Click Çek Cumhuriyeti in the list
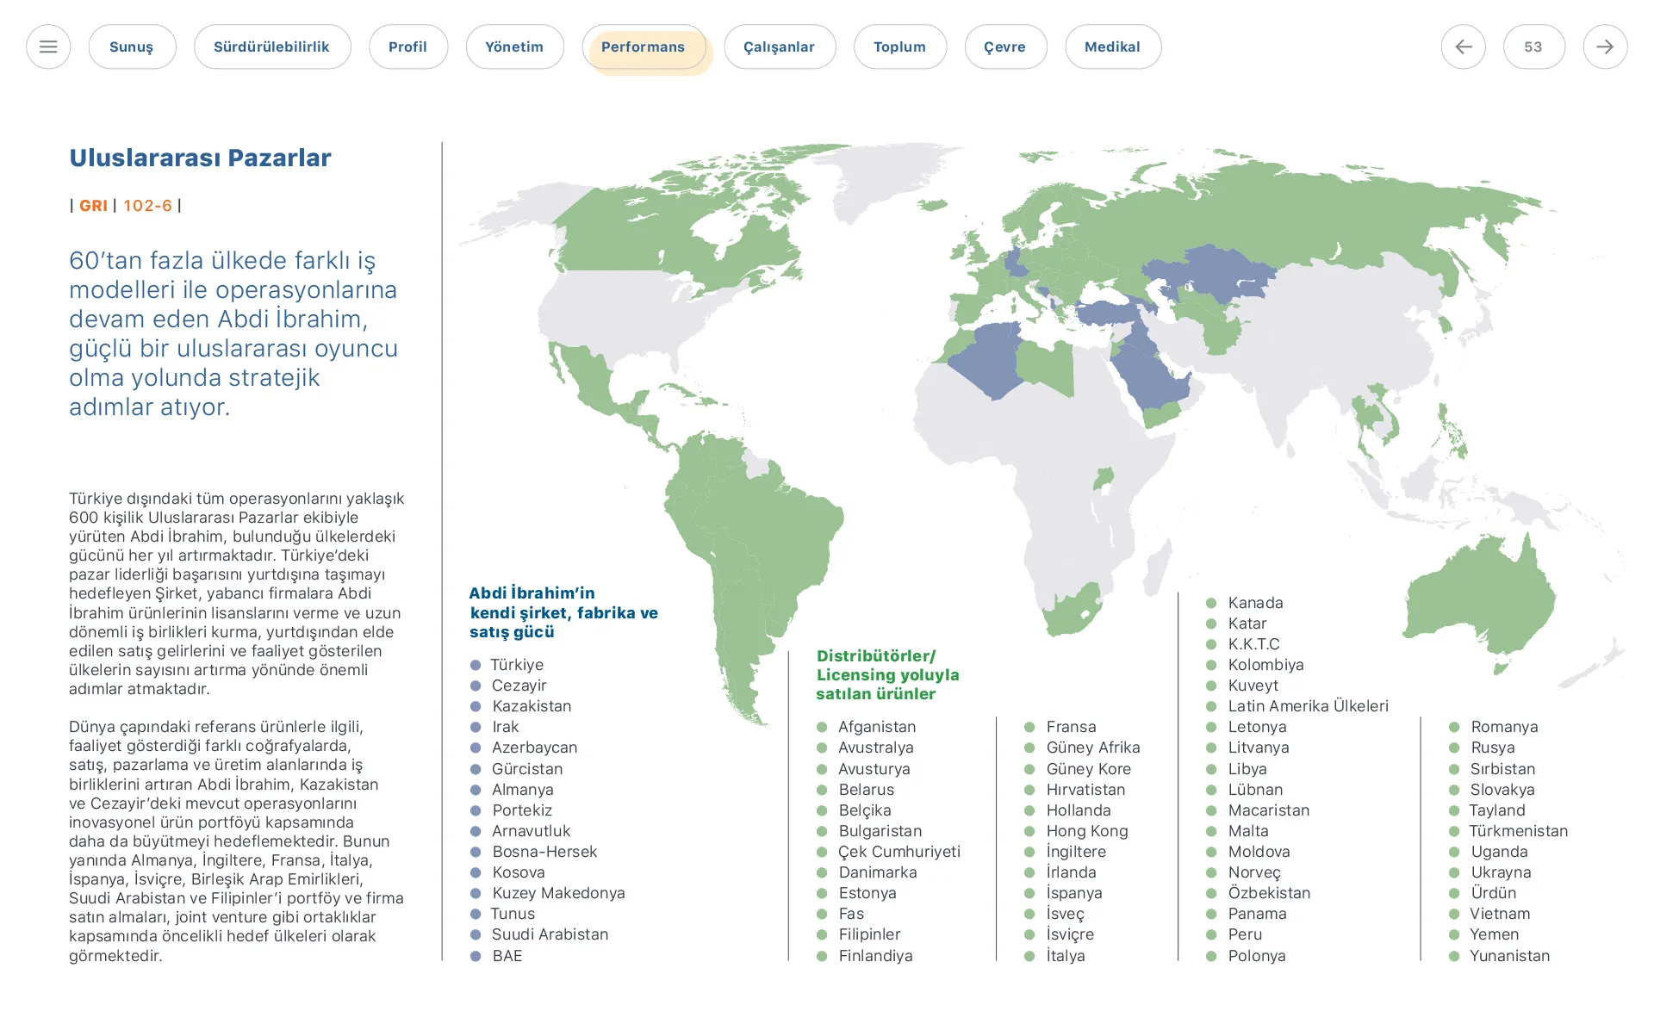The image size is (1654, 1030). (x=899, y=852)
